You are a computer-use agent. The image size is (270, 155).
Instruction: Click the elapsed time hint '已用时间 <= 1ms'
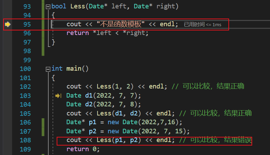click(x=202, y=24)
